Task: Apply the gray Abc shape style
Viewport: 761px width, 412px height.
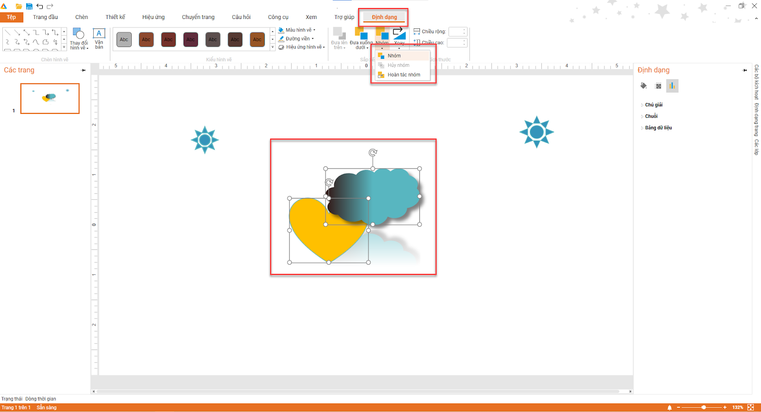Action: (124, 39)
